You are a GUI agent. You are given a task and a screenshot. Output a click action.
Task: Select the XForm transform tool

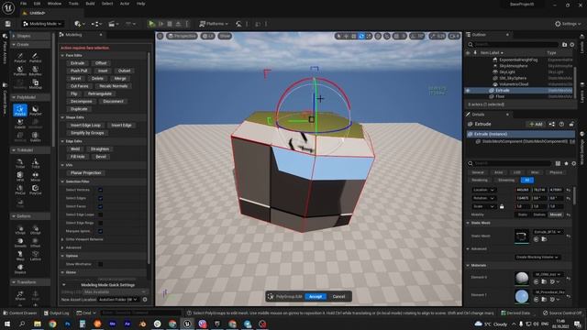20,295
